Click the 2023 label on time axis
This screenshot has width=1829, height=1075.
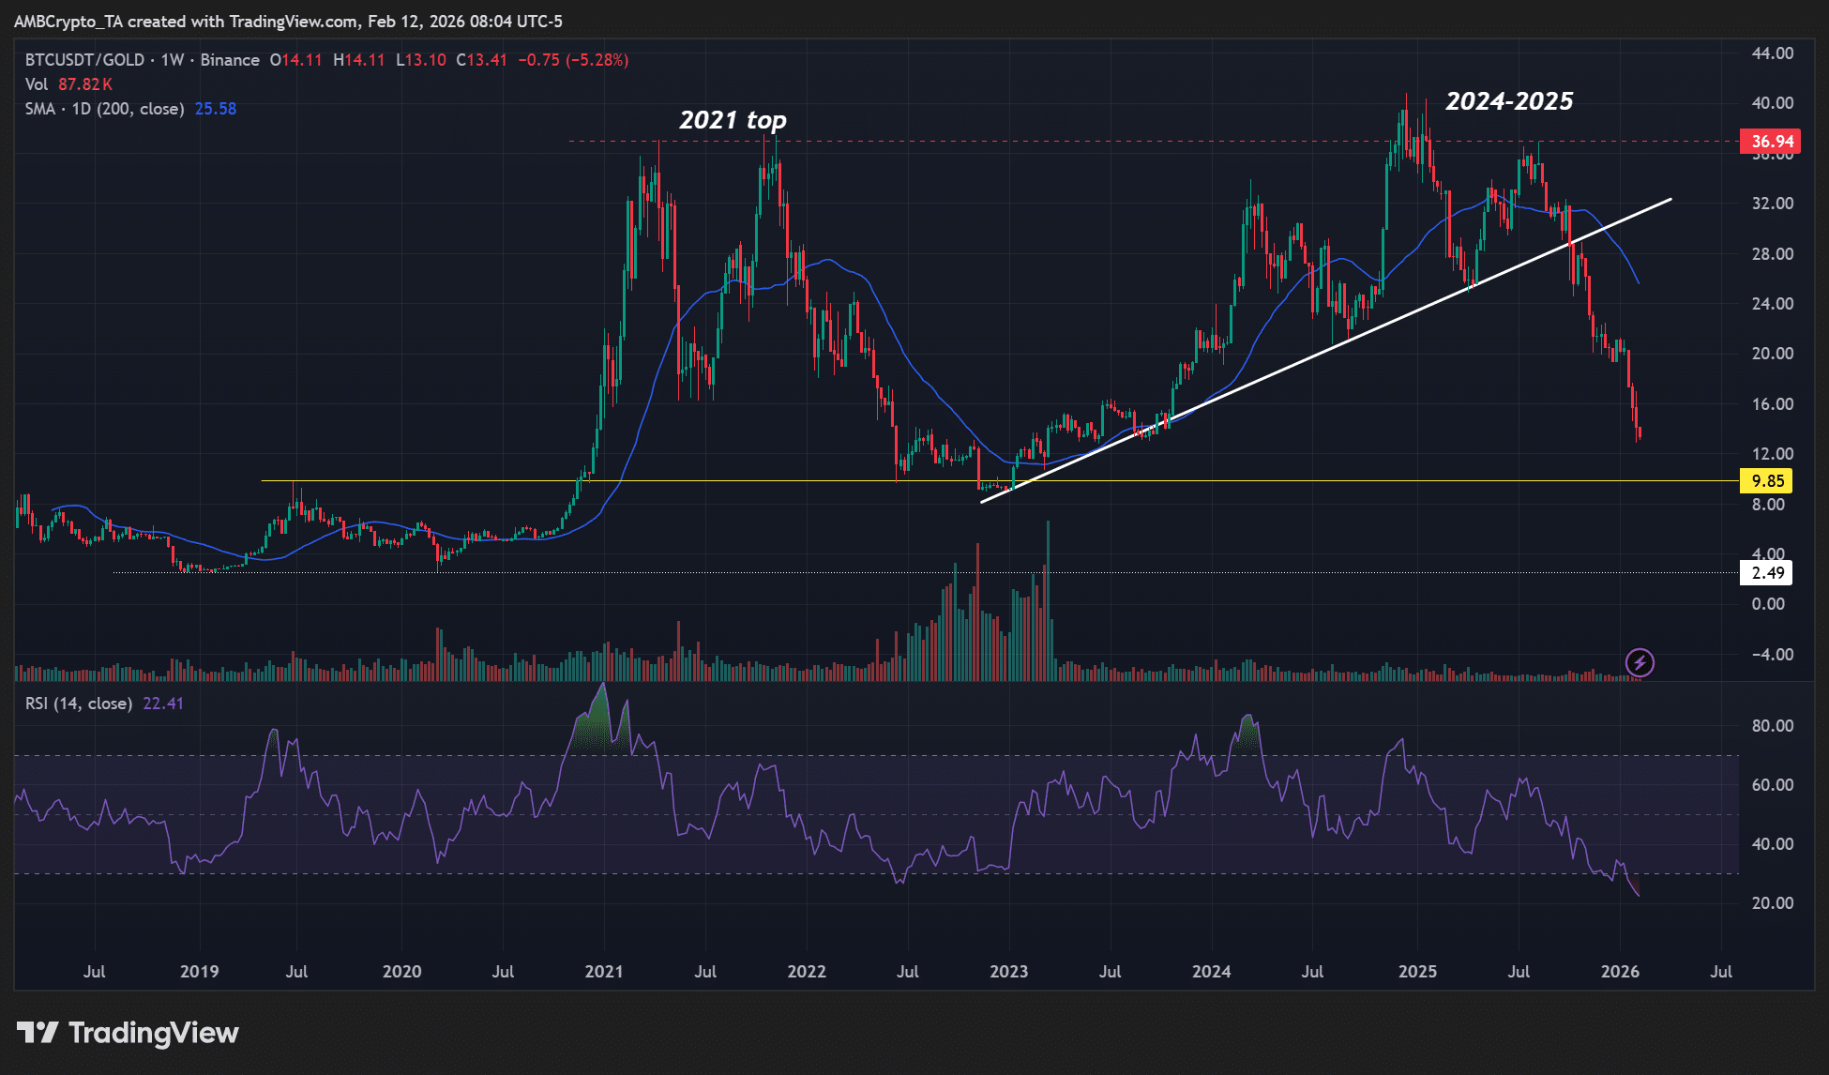(x=1008, y=972)
